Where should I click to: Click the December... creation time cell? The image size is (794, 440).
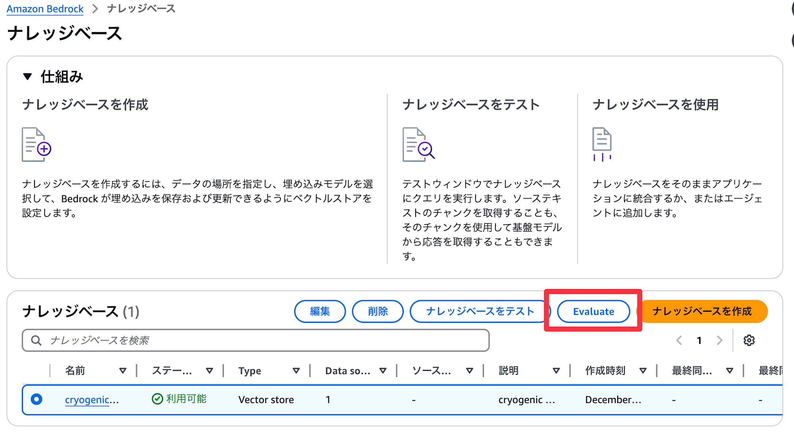click(613, 399)
